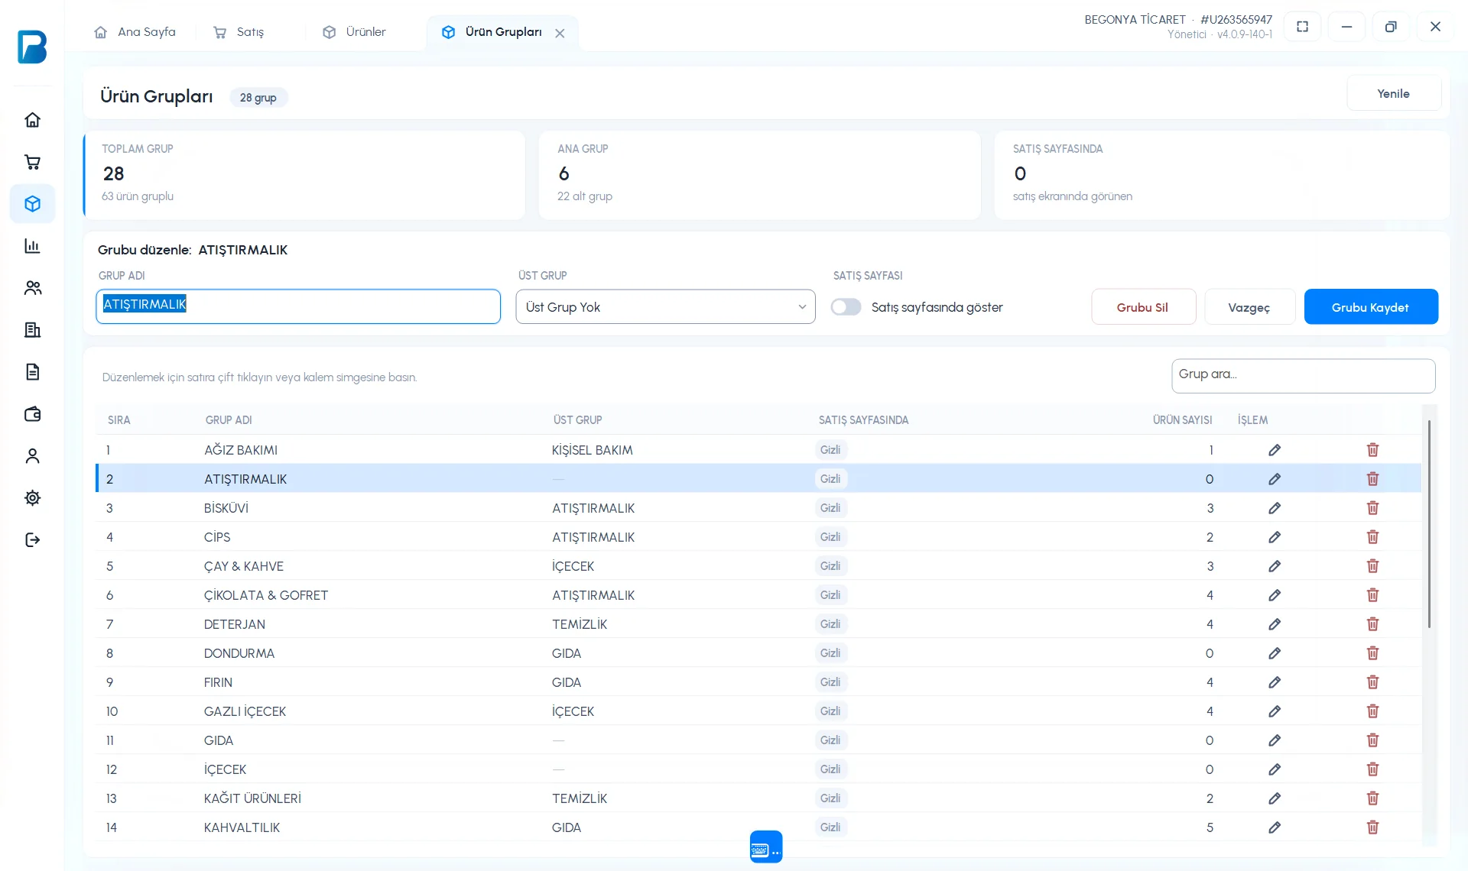This screenshot has height=871, width=1468.
Task: Click the Grubu Sil button
Action: 1143,307
